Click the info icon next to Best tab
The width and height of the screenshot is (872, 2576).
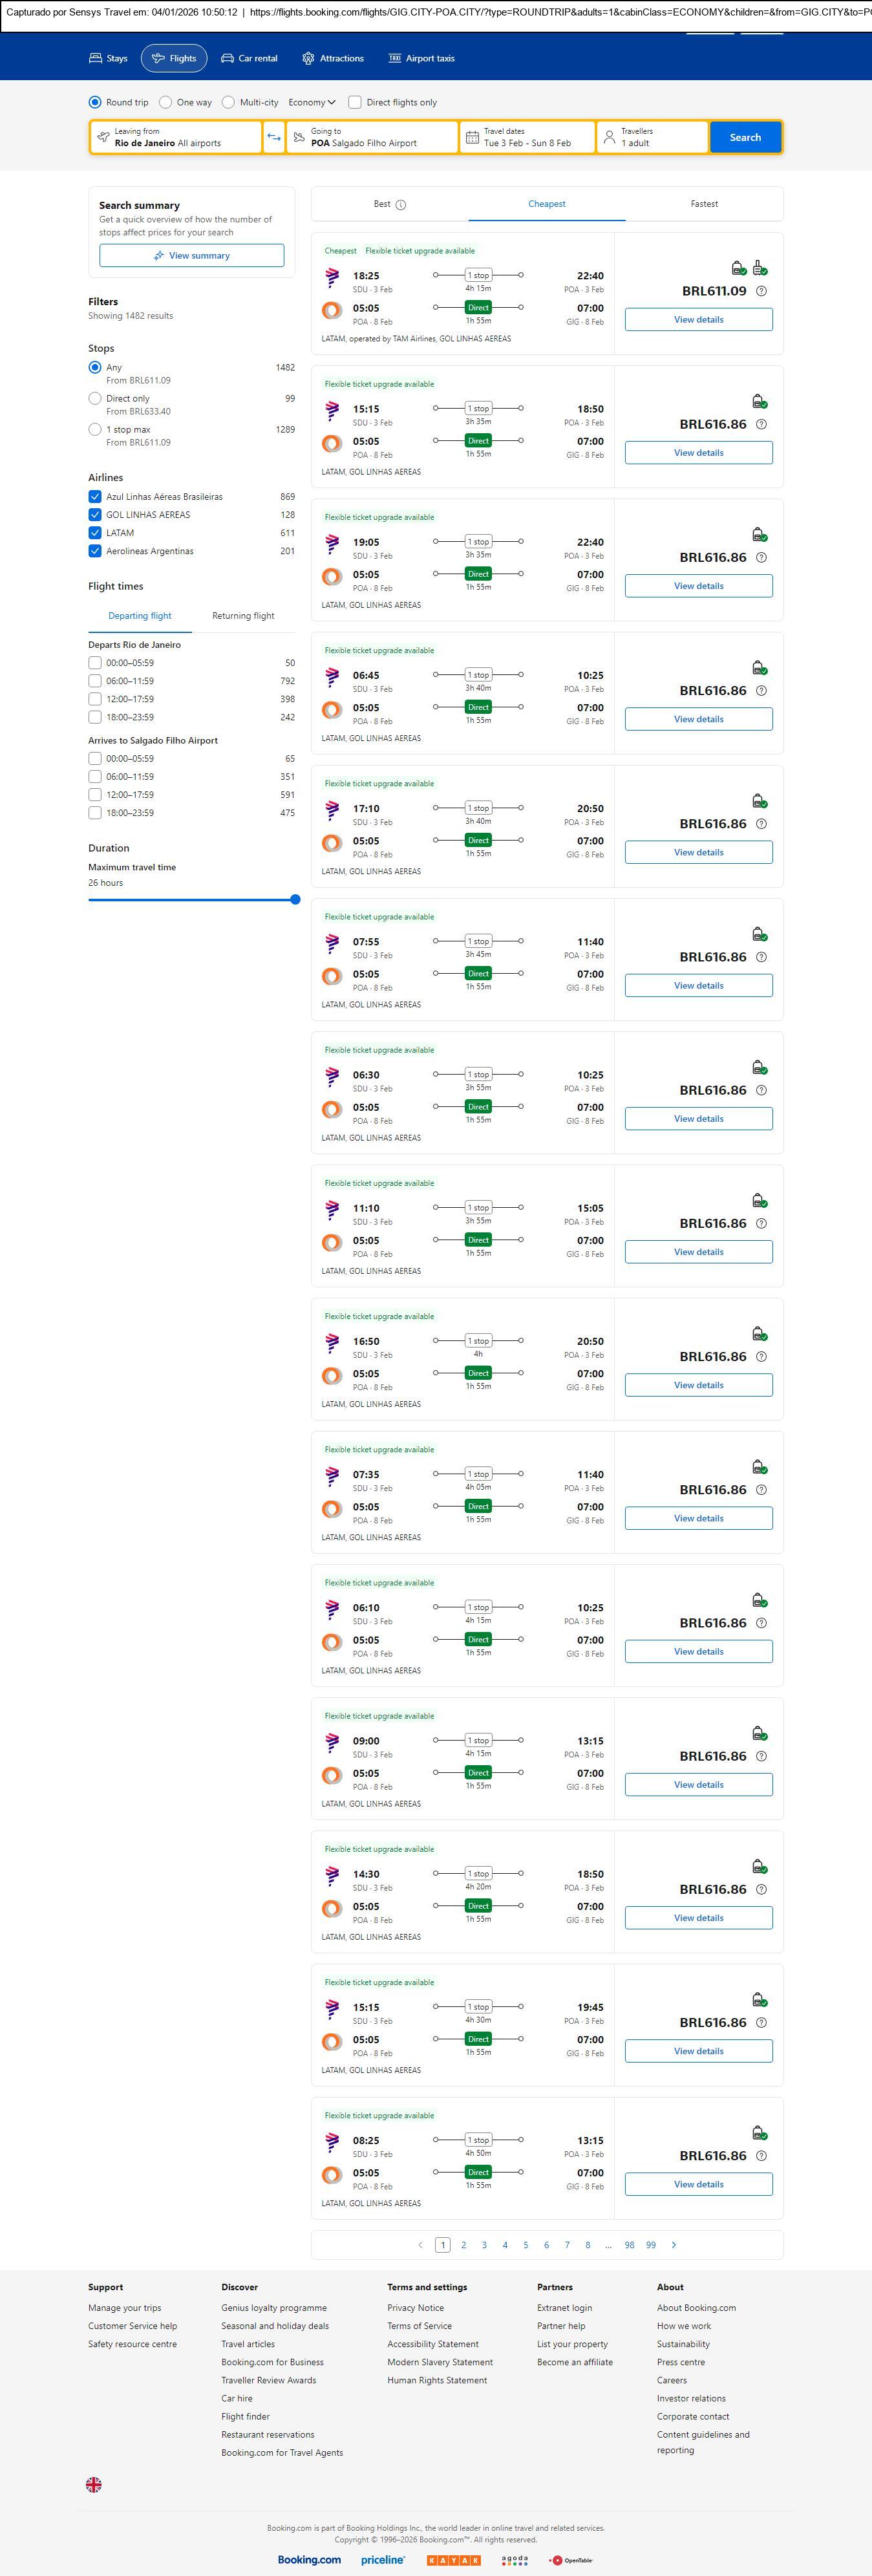tap(401, 205)
